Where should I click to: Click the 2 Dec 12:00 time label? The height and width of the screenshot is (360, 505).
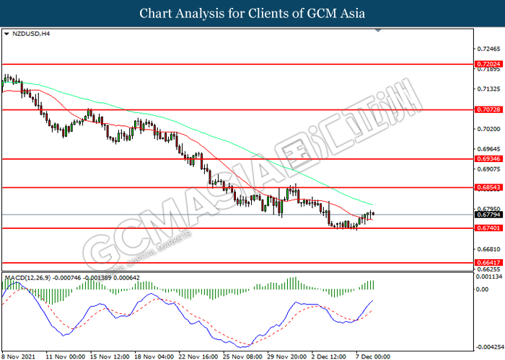328,356
